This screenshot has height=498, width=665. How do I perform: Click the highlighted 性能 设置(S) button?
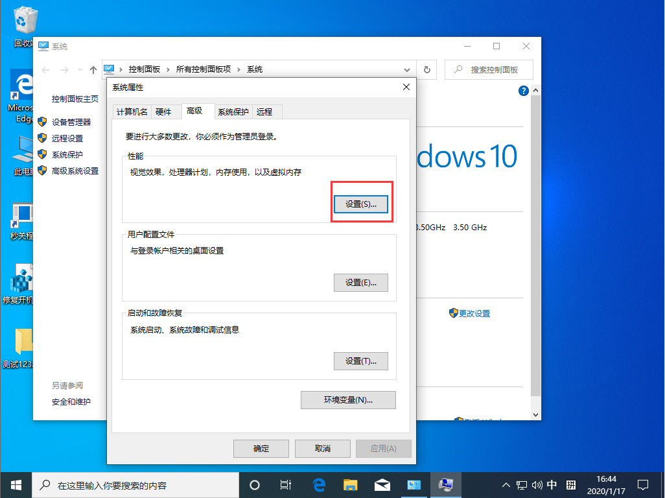[x=361, y=204]
